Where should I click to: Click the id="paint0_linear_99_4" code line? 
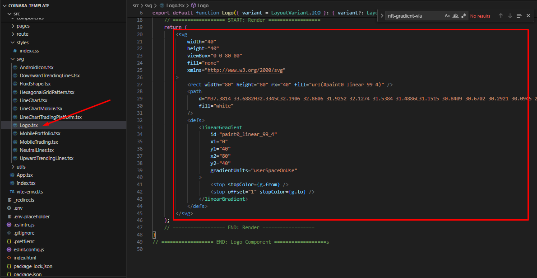pos(244,134)
